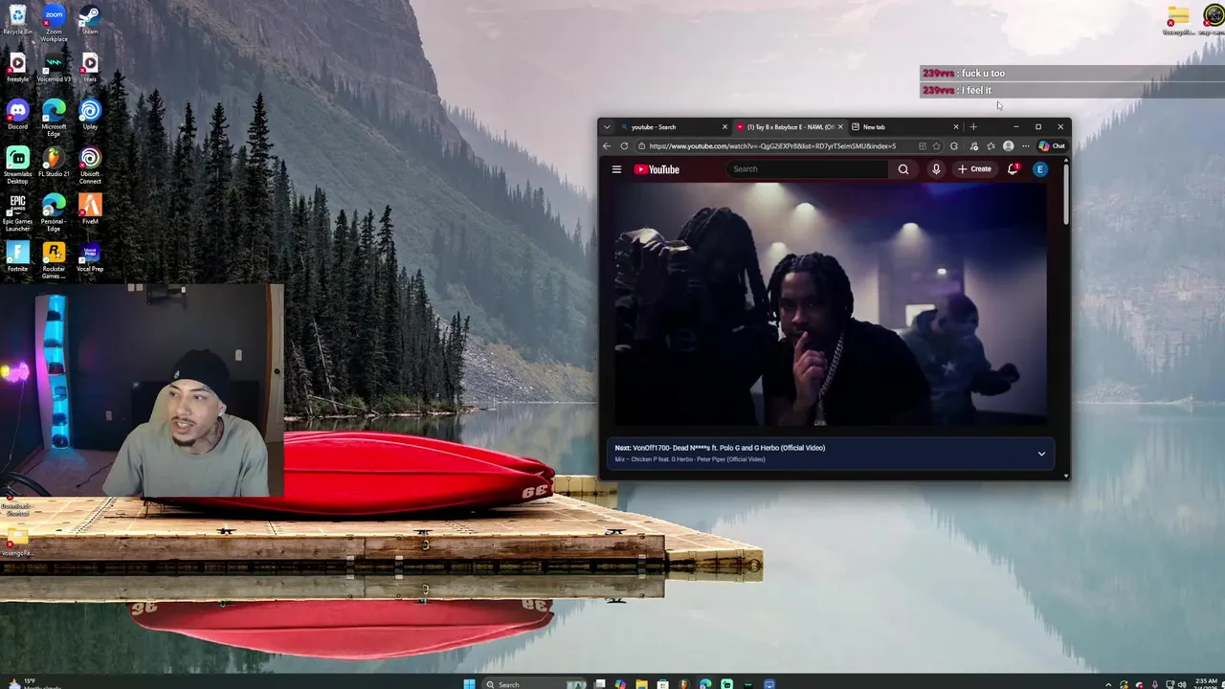Open the Edge Copilot Chat button
Viewport: 1225px width, 689px height.
pyautogui.click(x=1052, y=146)
